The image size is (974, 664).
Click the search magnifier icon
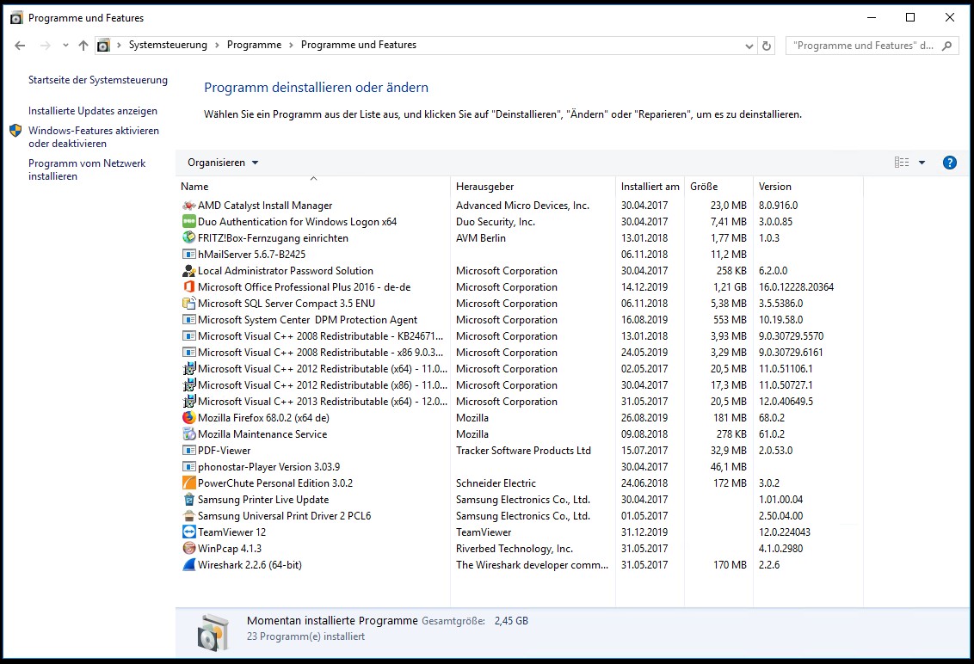click(946, 46)
